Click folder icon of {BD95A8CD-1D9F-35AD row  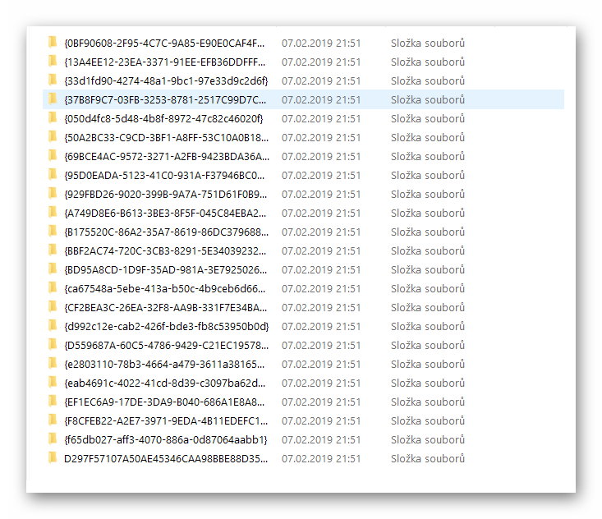[x=53, y=269]
